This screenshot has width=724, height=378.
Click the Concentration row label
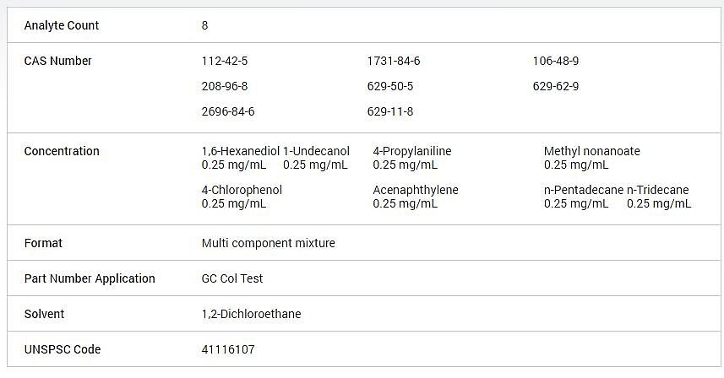click(x=62, y=151)
